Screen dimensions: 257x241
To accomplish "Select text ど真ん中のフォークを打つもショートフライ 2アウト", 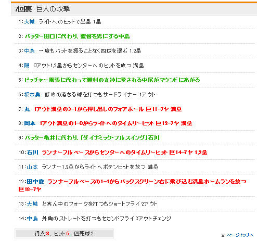I will pyautogui.click(x=99, y=204).
